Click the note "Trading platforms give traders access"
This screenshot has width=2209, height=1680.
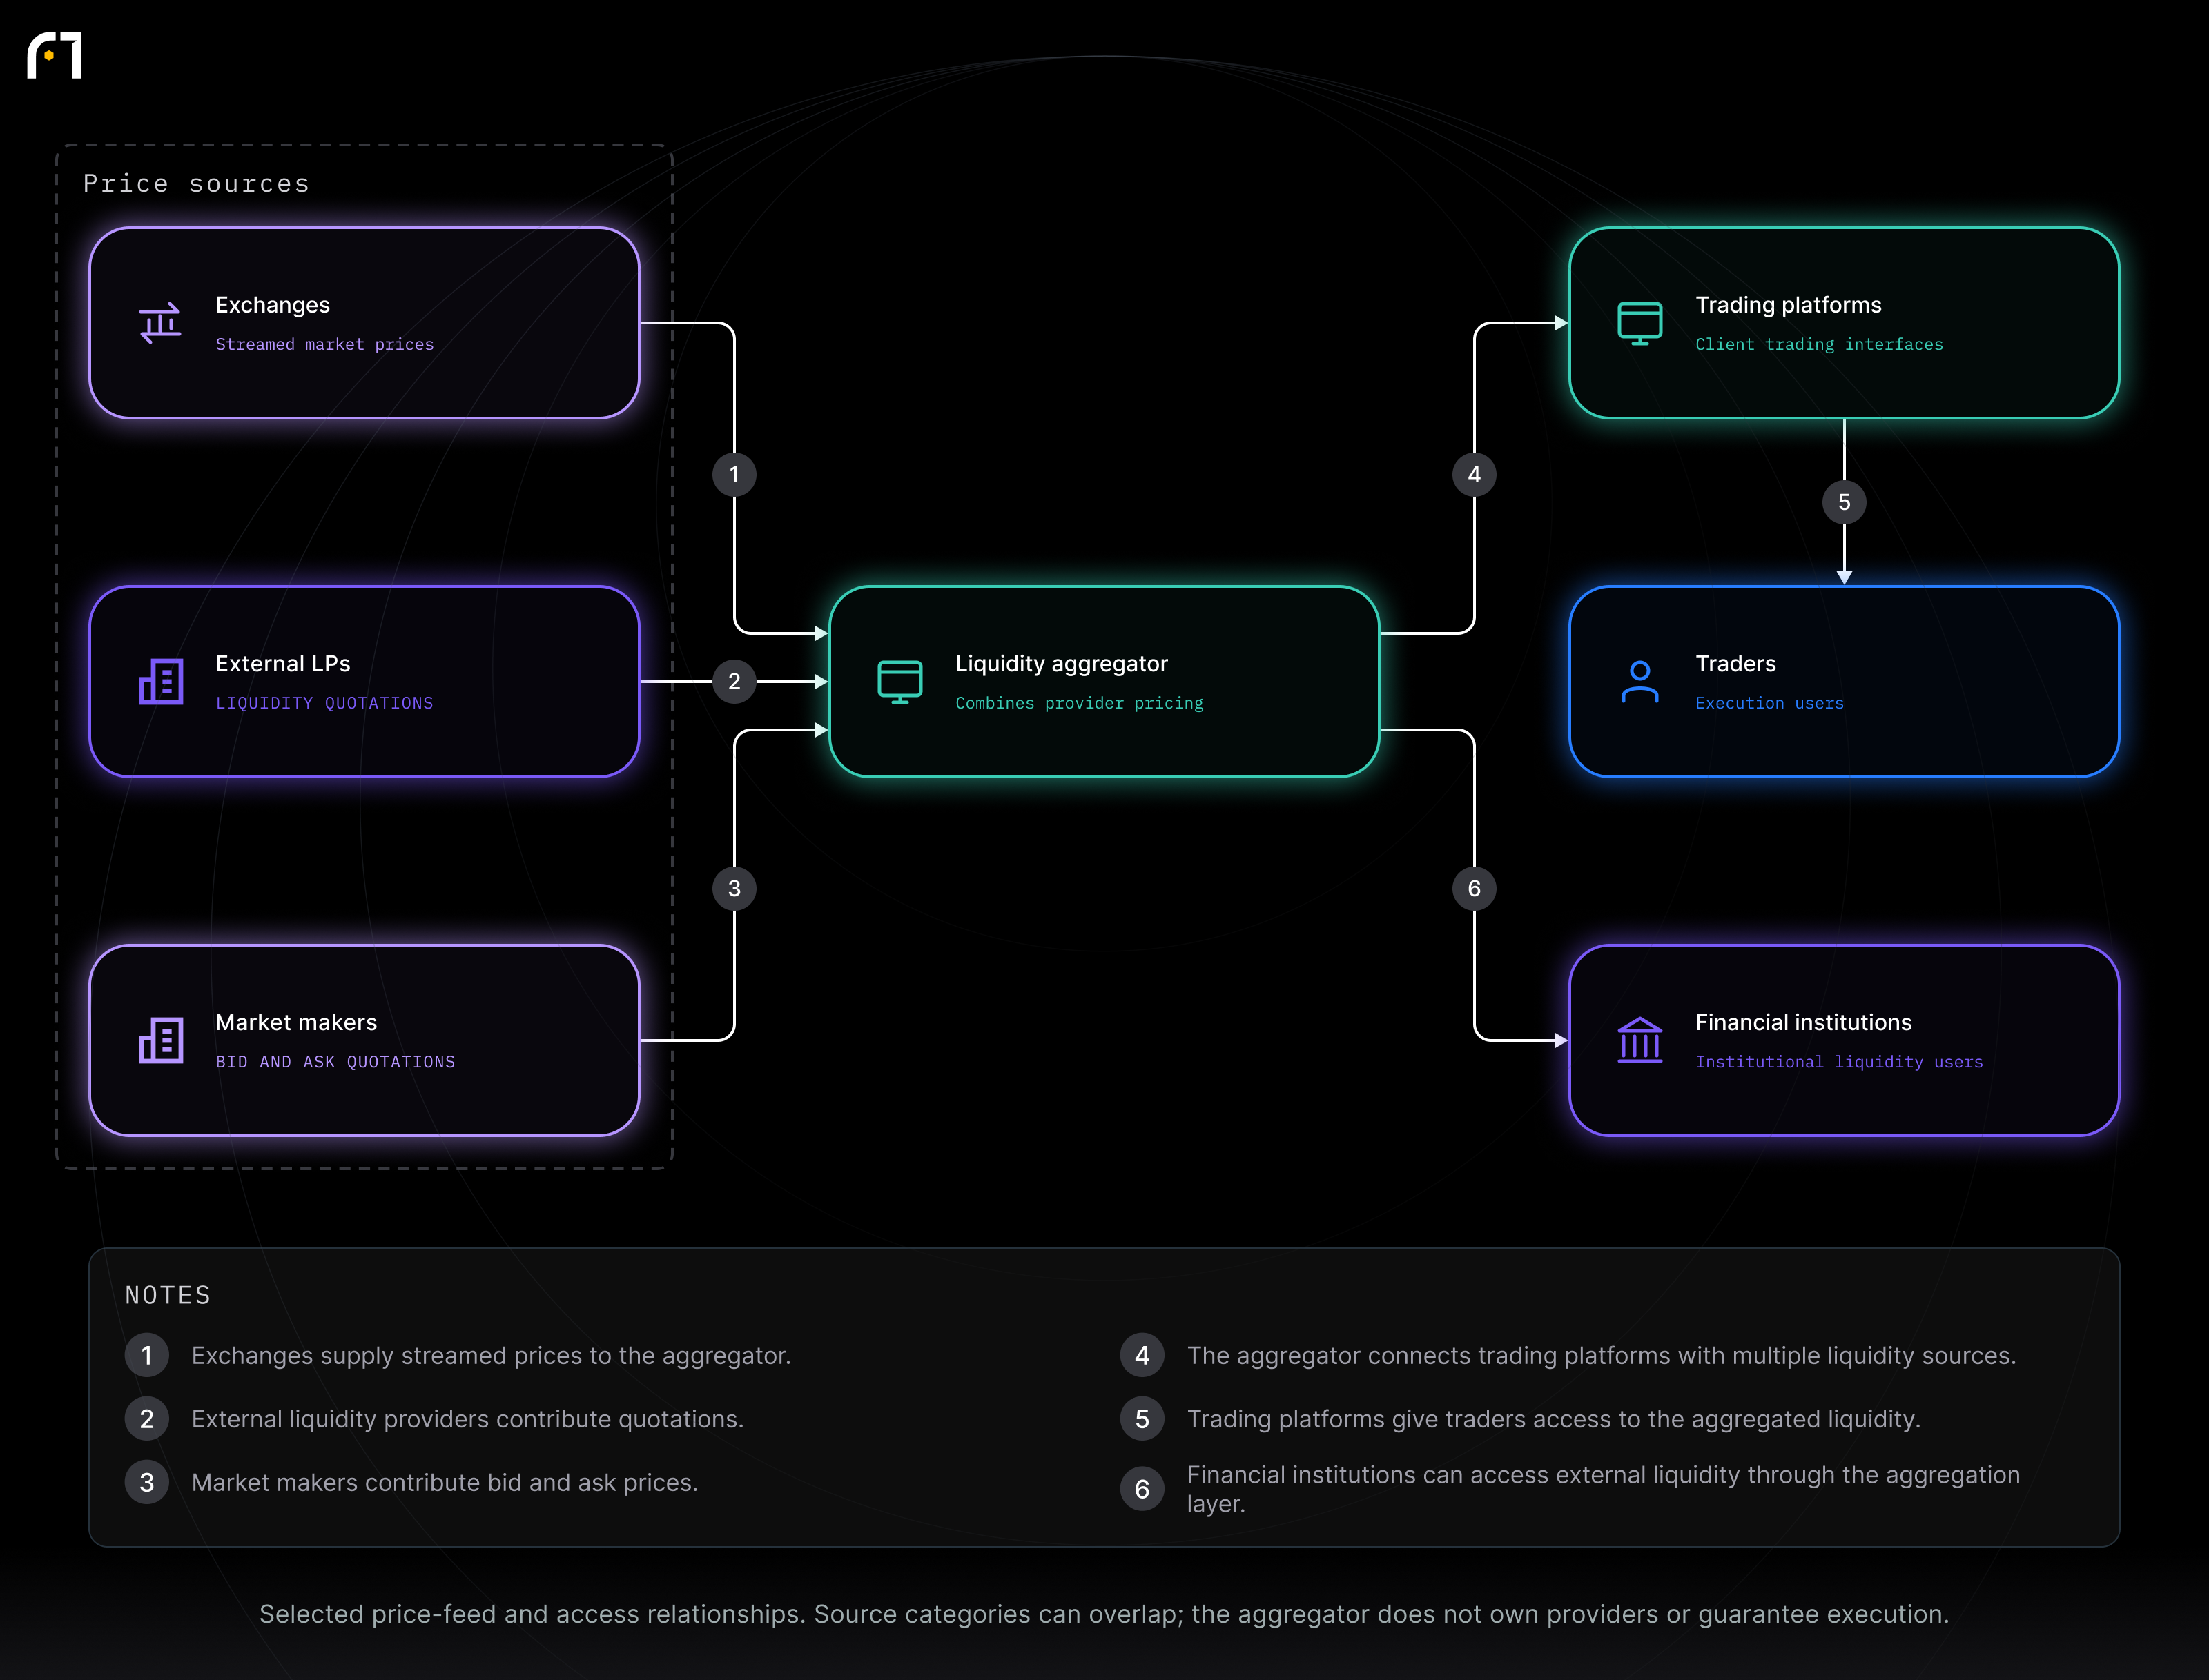click(1553, 1419)
